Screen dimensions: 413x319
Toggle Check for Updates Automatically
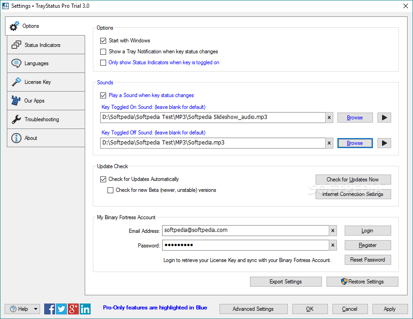click(103, 179)
